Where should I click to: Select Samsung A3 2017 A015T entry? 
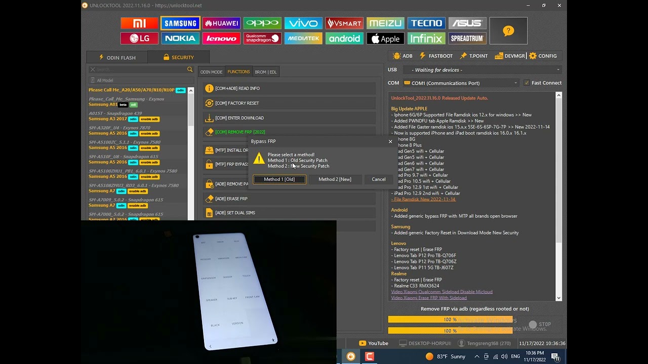pos(137,116)
